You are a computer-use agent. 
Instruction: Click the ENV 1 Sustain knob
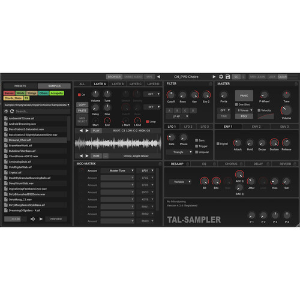point(274,143)
